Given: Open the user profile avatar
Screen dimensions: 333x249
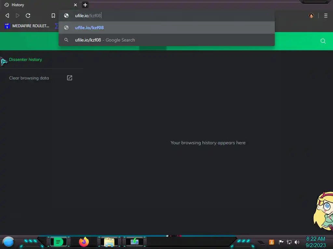Looking at the screenshot, I should 311,16.
